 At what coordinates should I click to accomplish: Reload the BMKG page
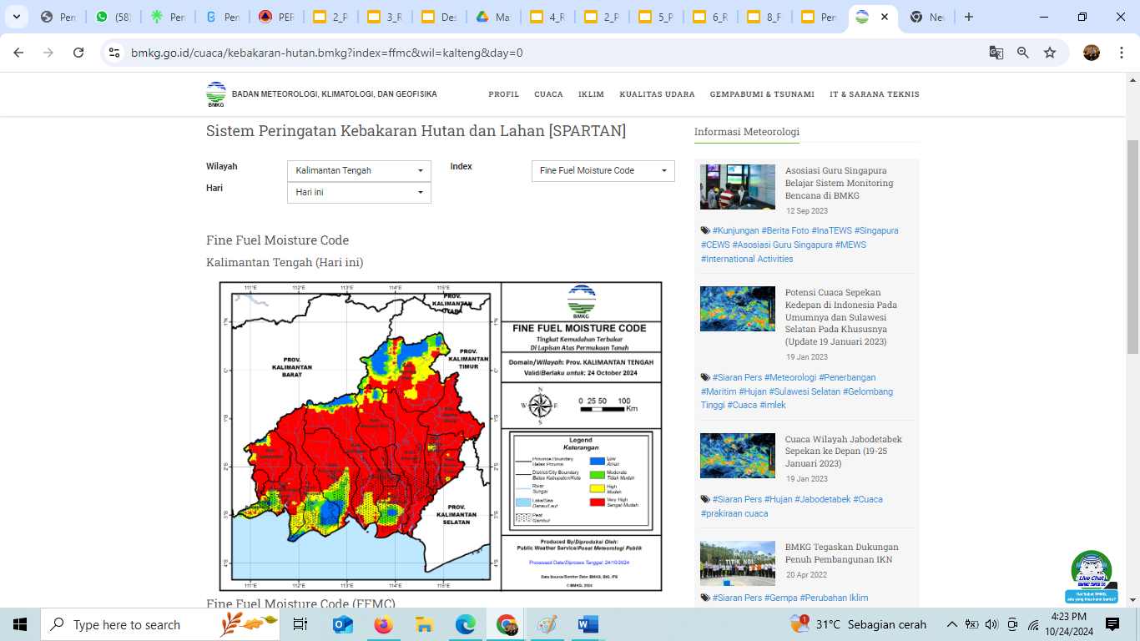pos(78,53)
